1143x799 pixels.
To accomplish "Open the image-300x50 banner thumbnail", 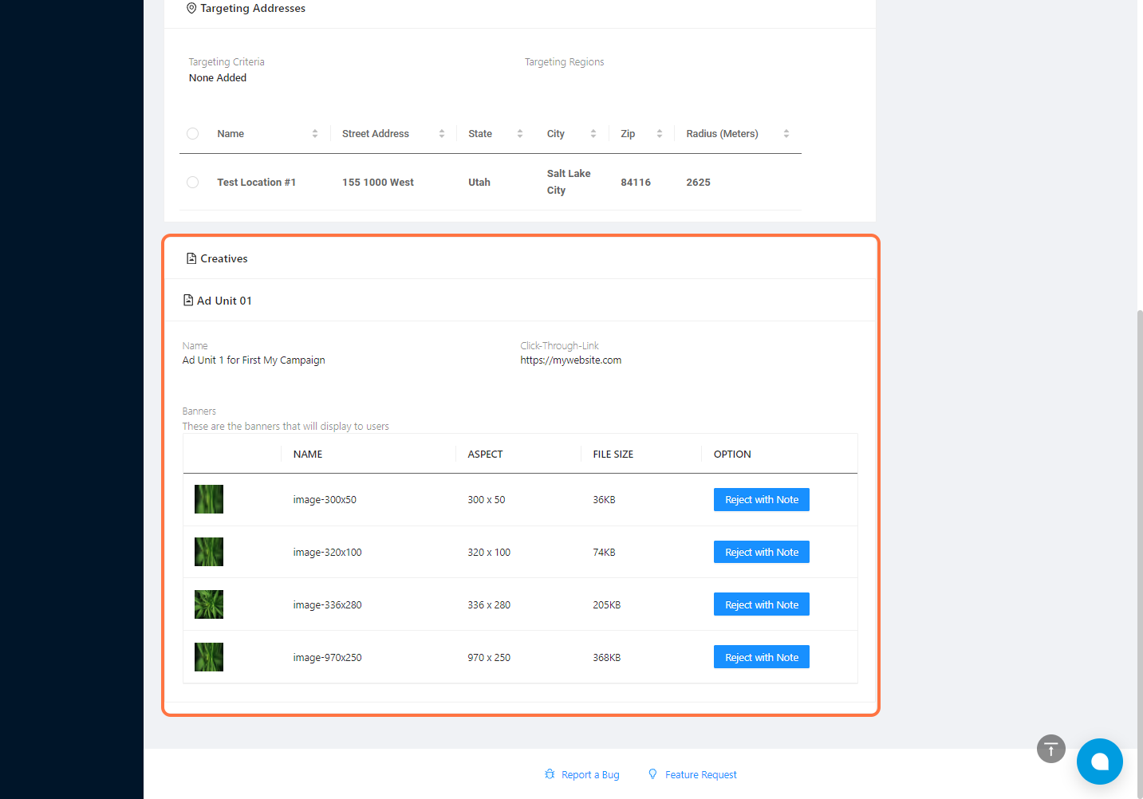I will click(209, 499).
